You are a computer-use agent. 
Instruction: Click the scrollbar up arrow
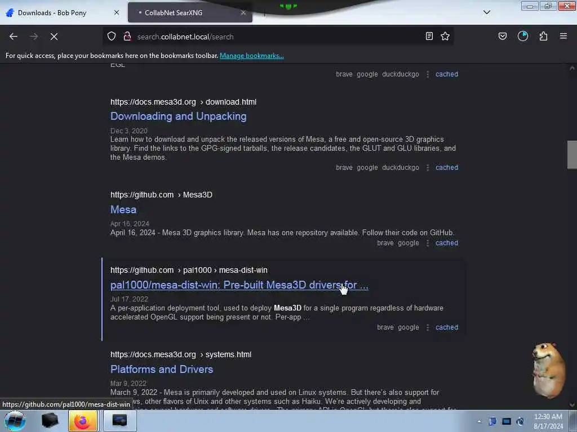tap(572, 68)
